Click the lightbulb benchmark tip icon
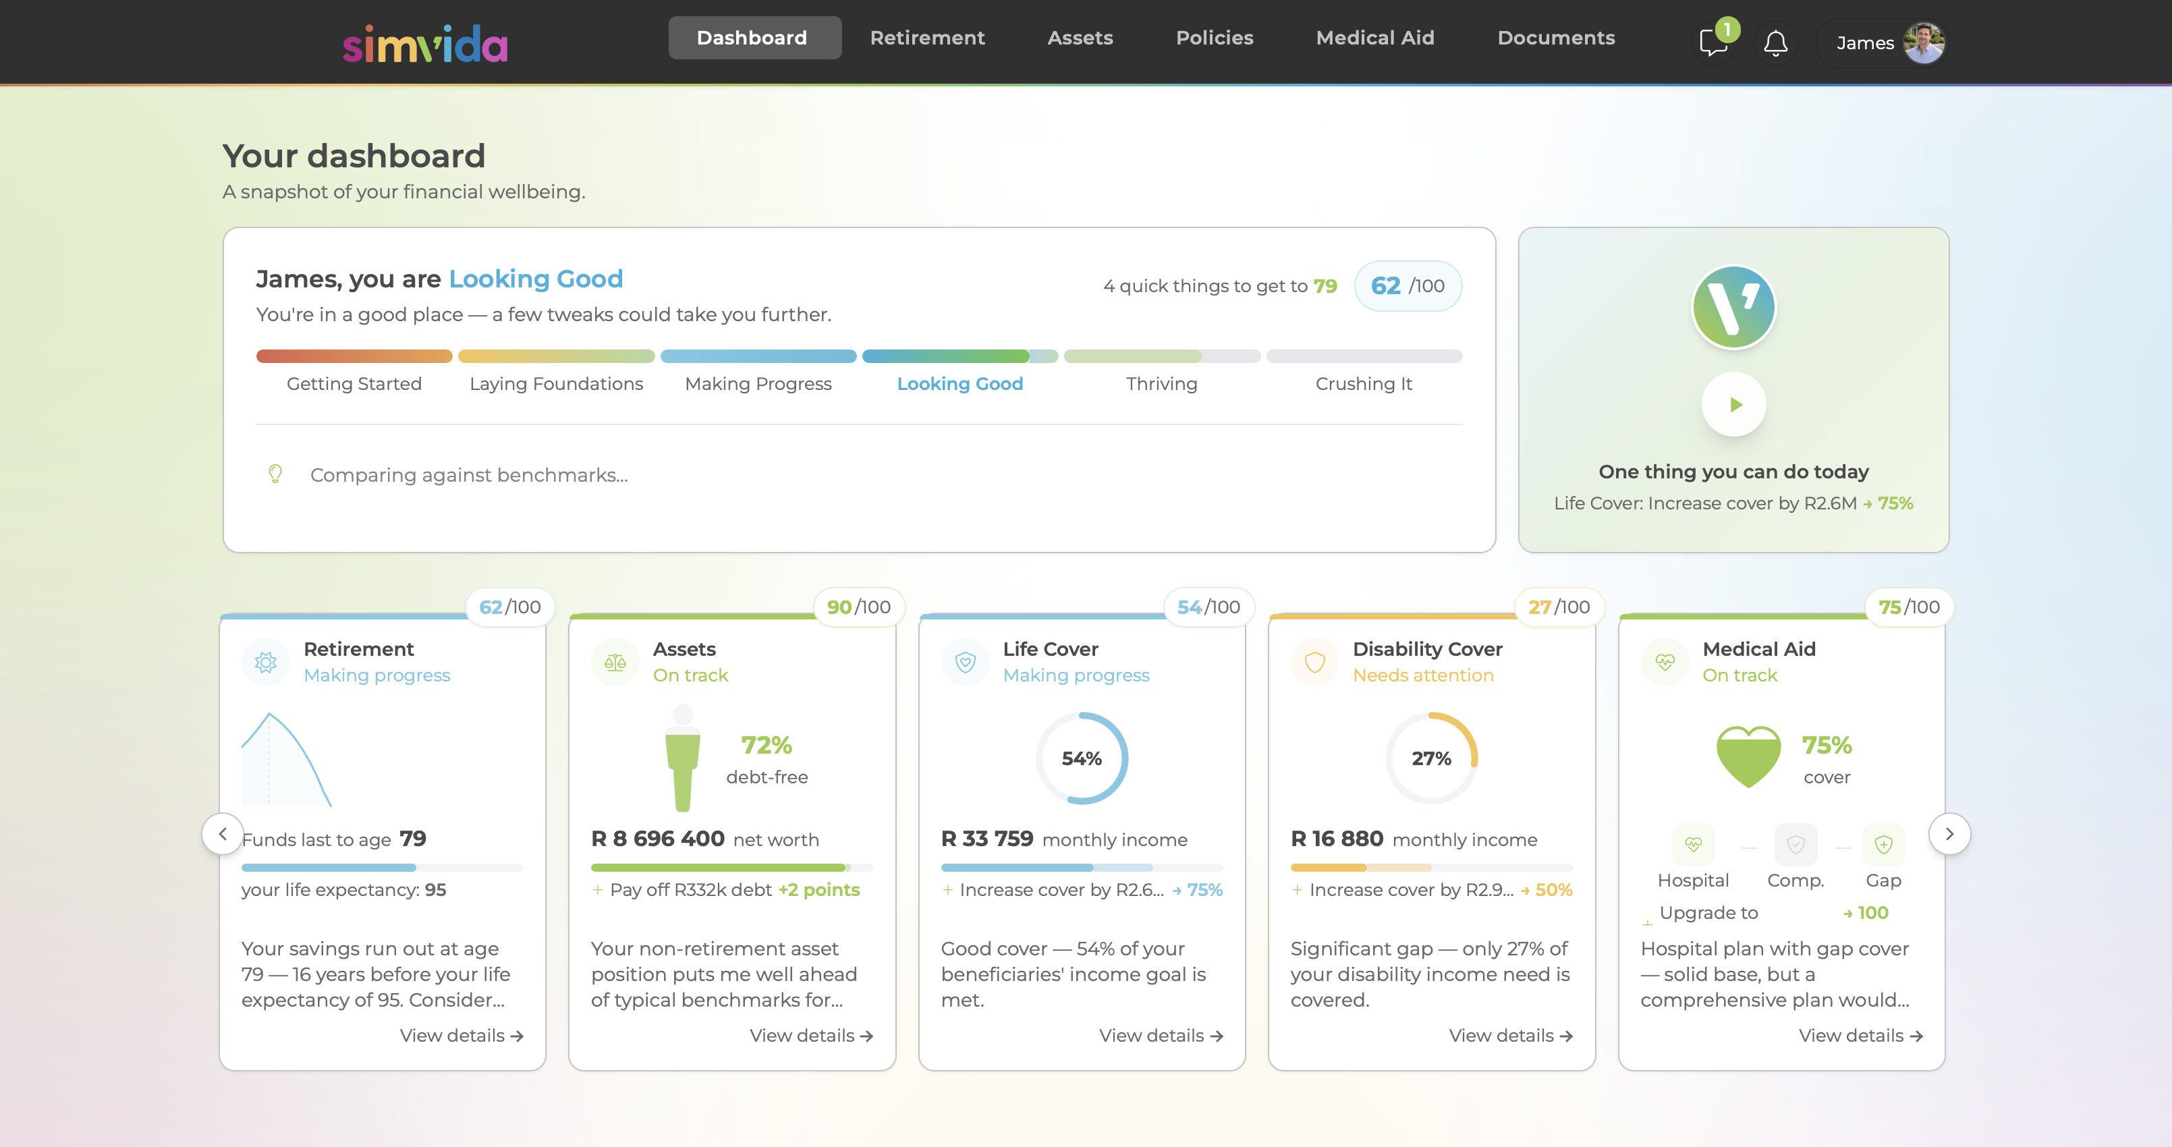Viewport: 2172px width, 1147px height. coord(275,474)
